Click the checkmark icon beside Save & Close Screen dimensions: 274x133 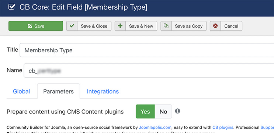click(x=72, y=26)
